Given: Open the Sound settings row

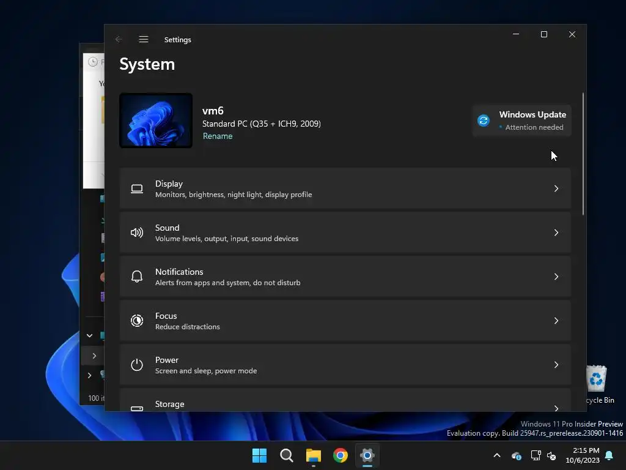Looking at the screenshot, I should (x=345, y=233).
